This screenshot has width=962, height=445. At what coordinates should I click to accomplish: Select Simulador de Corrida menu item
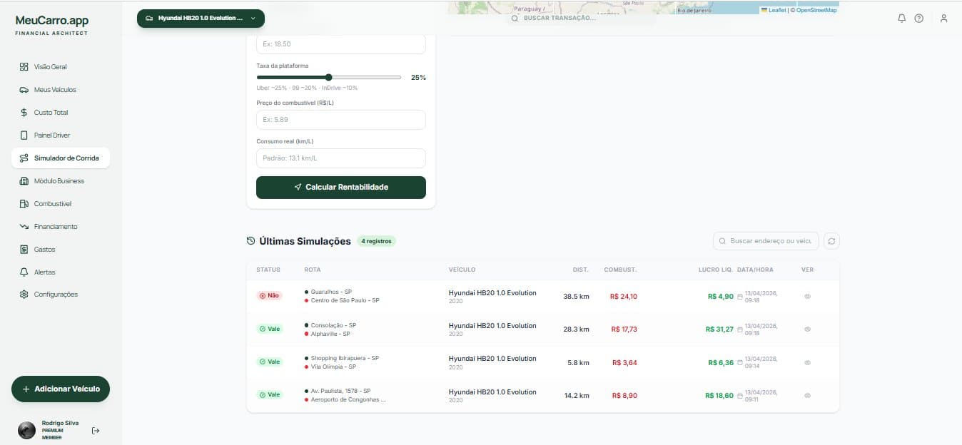61,158
